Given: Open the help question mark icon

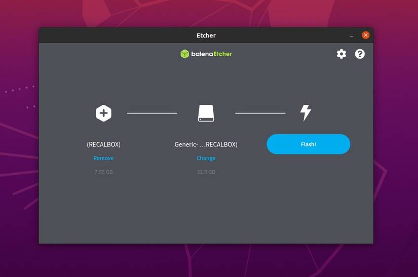Looking at the screenshot, I should (x=360, y=54).
